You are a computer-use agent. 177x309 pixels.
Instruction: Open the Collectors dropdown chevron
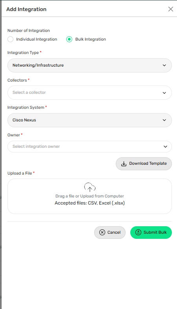164,93
